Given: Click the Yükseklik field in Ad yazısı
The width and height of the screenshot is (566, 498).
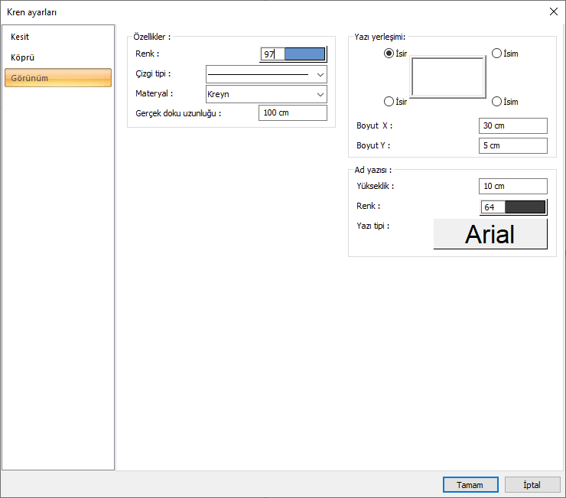Looking at the screenshot, I should 512,187.
